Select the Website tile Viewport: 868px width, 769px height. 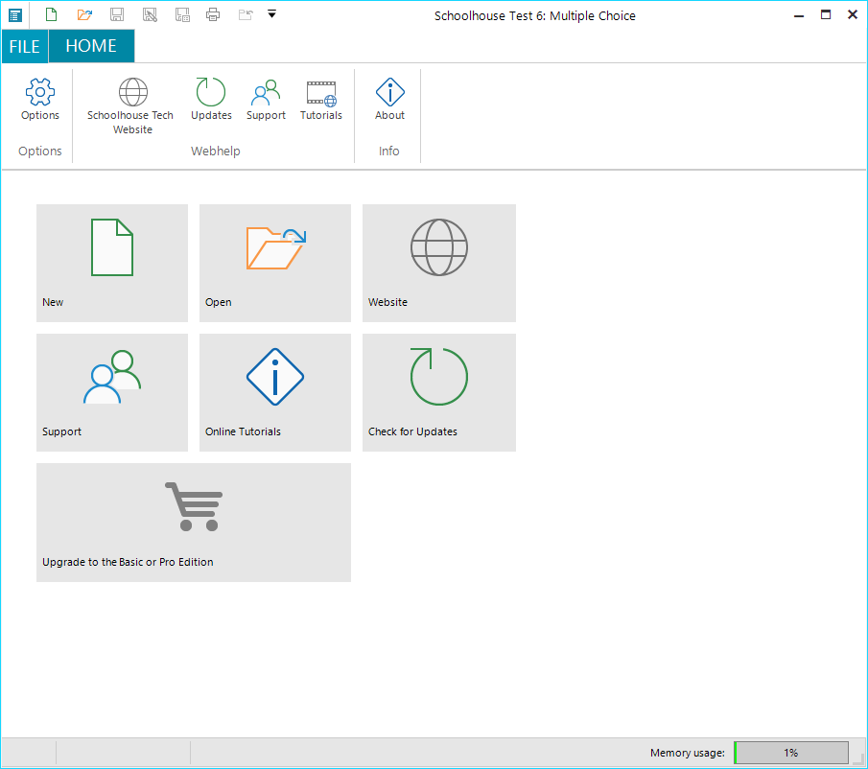click(438, 263)
